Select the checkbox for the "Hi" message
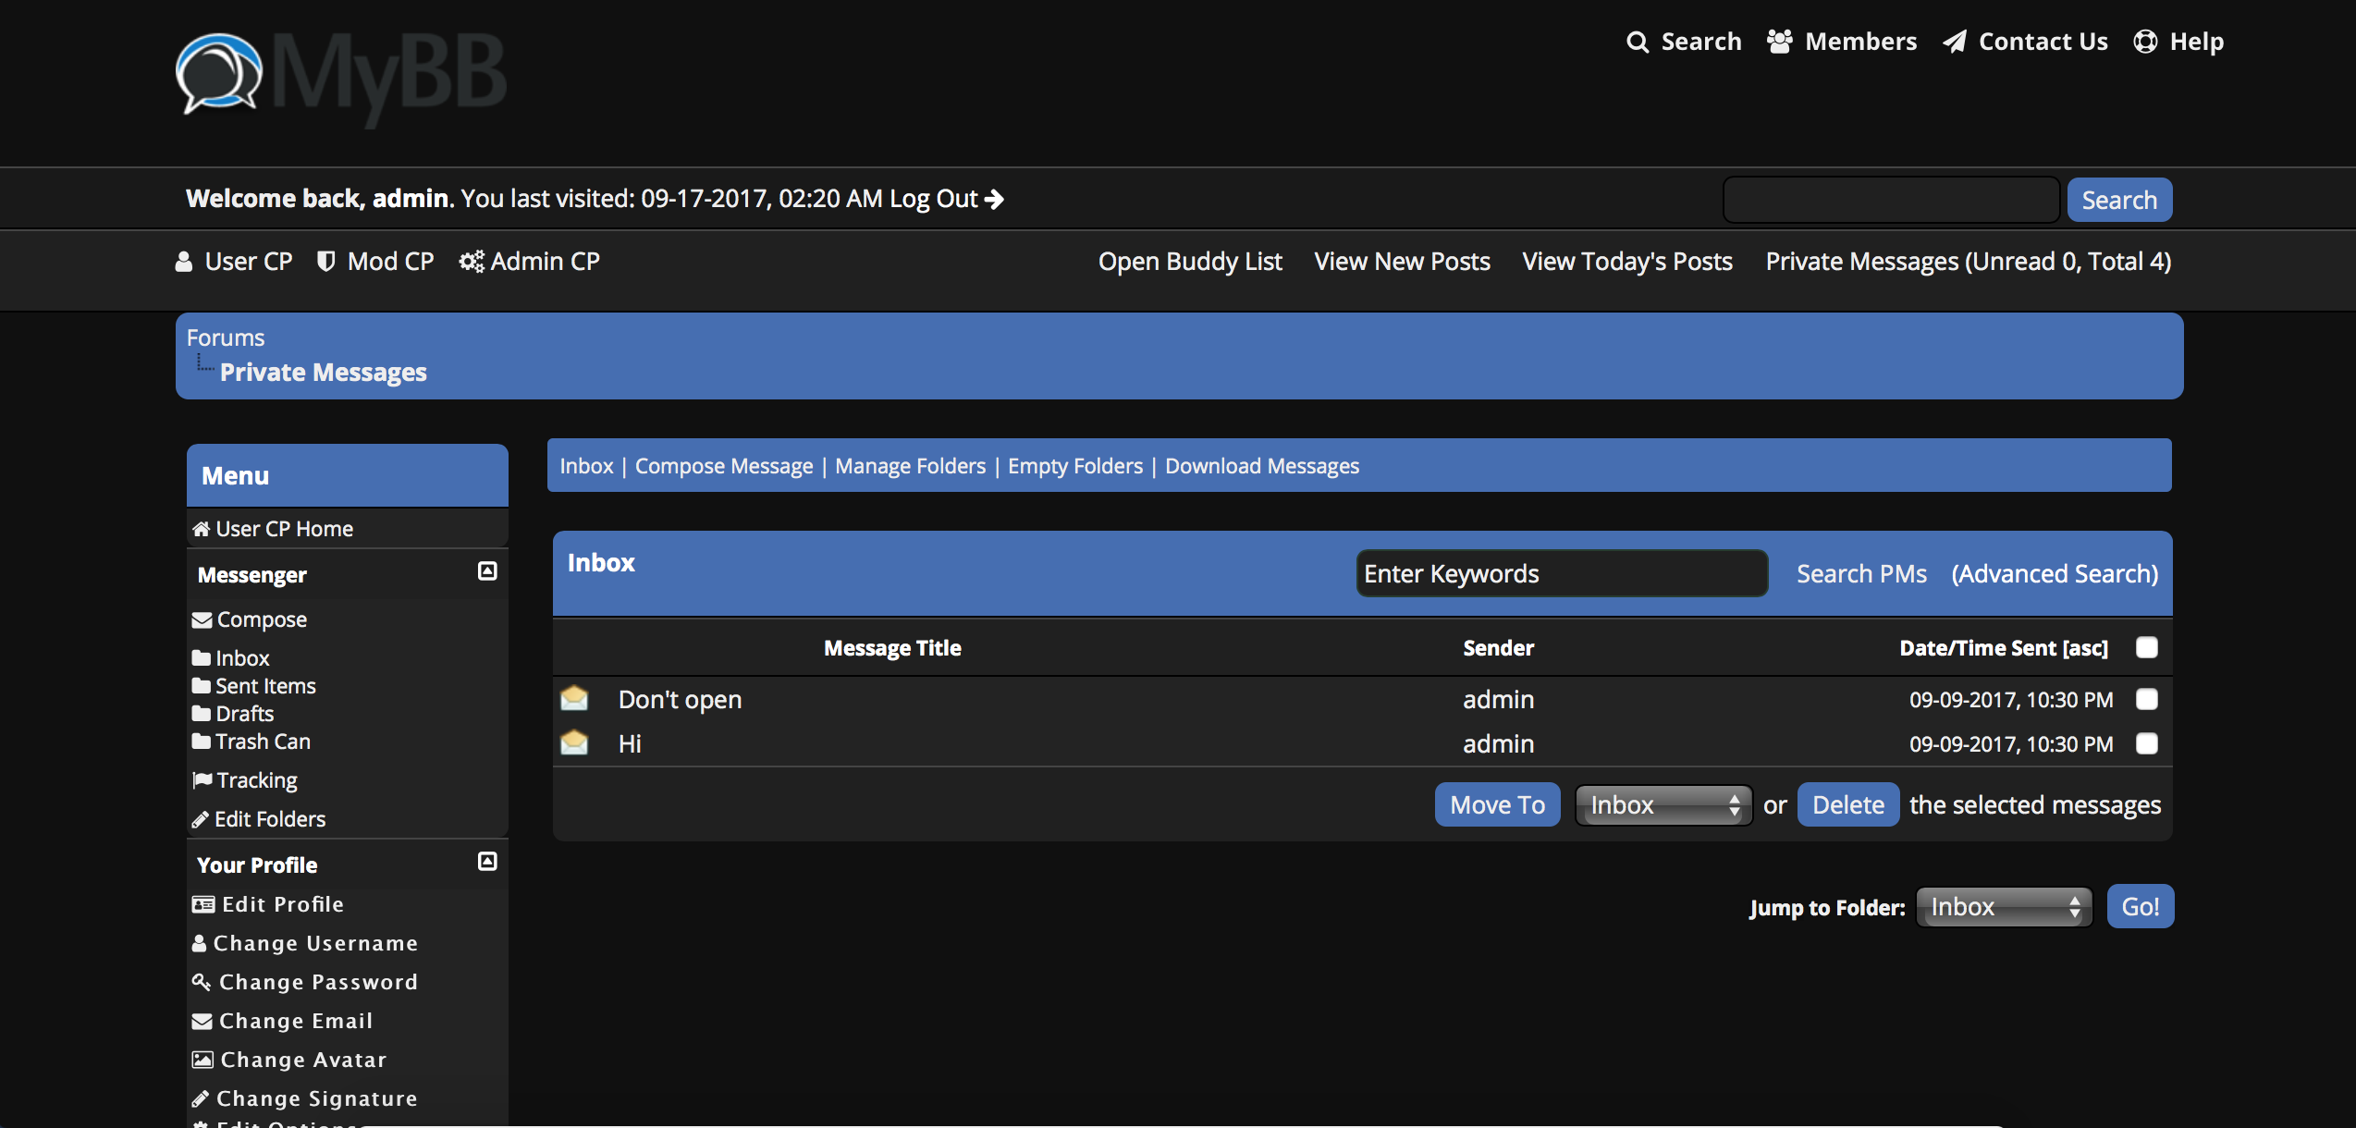 (2147, 743)
